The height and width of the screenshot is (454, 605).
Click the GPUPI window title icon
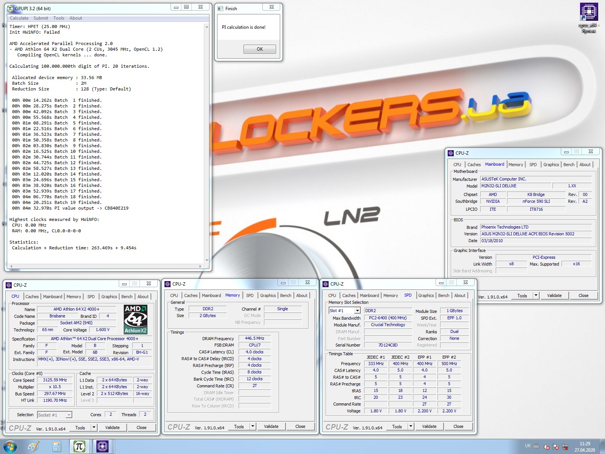point(10,8)
